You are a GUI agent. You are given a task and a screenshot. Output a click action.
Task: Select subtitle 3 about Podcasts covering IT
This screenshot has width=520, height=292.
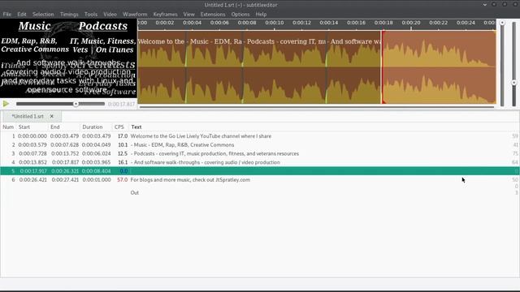pyautogui.click(x=214, y=153)
